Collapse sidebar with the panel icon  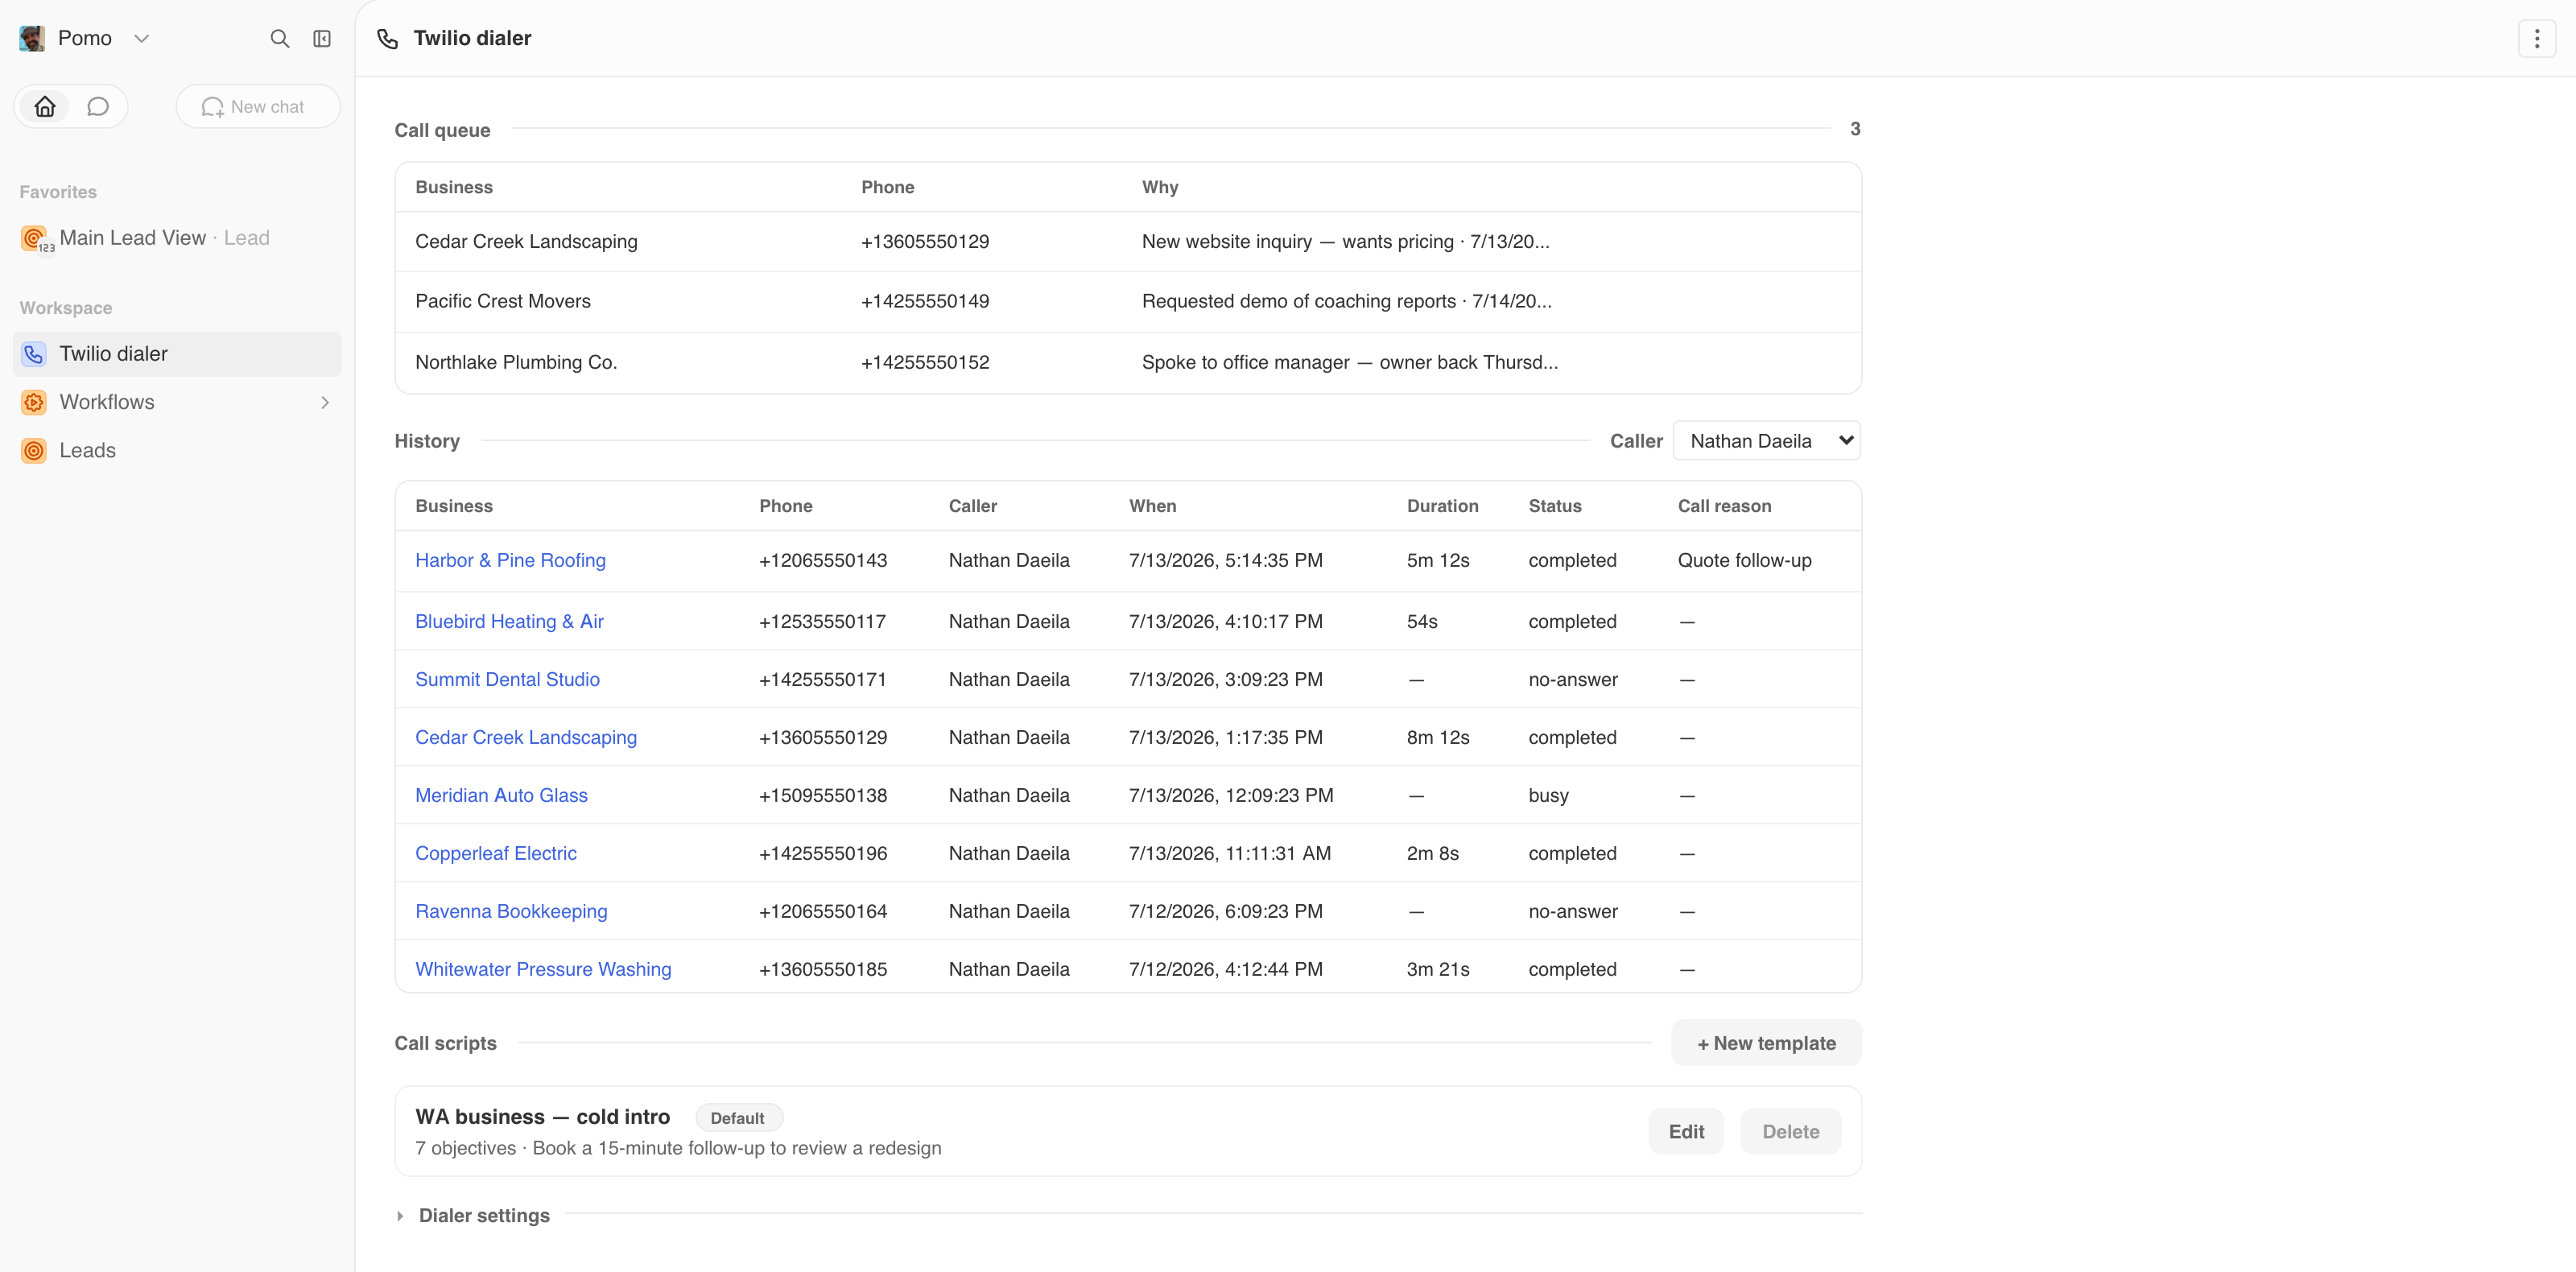[x=322, y=38]
